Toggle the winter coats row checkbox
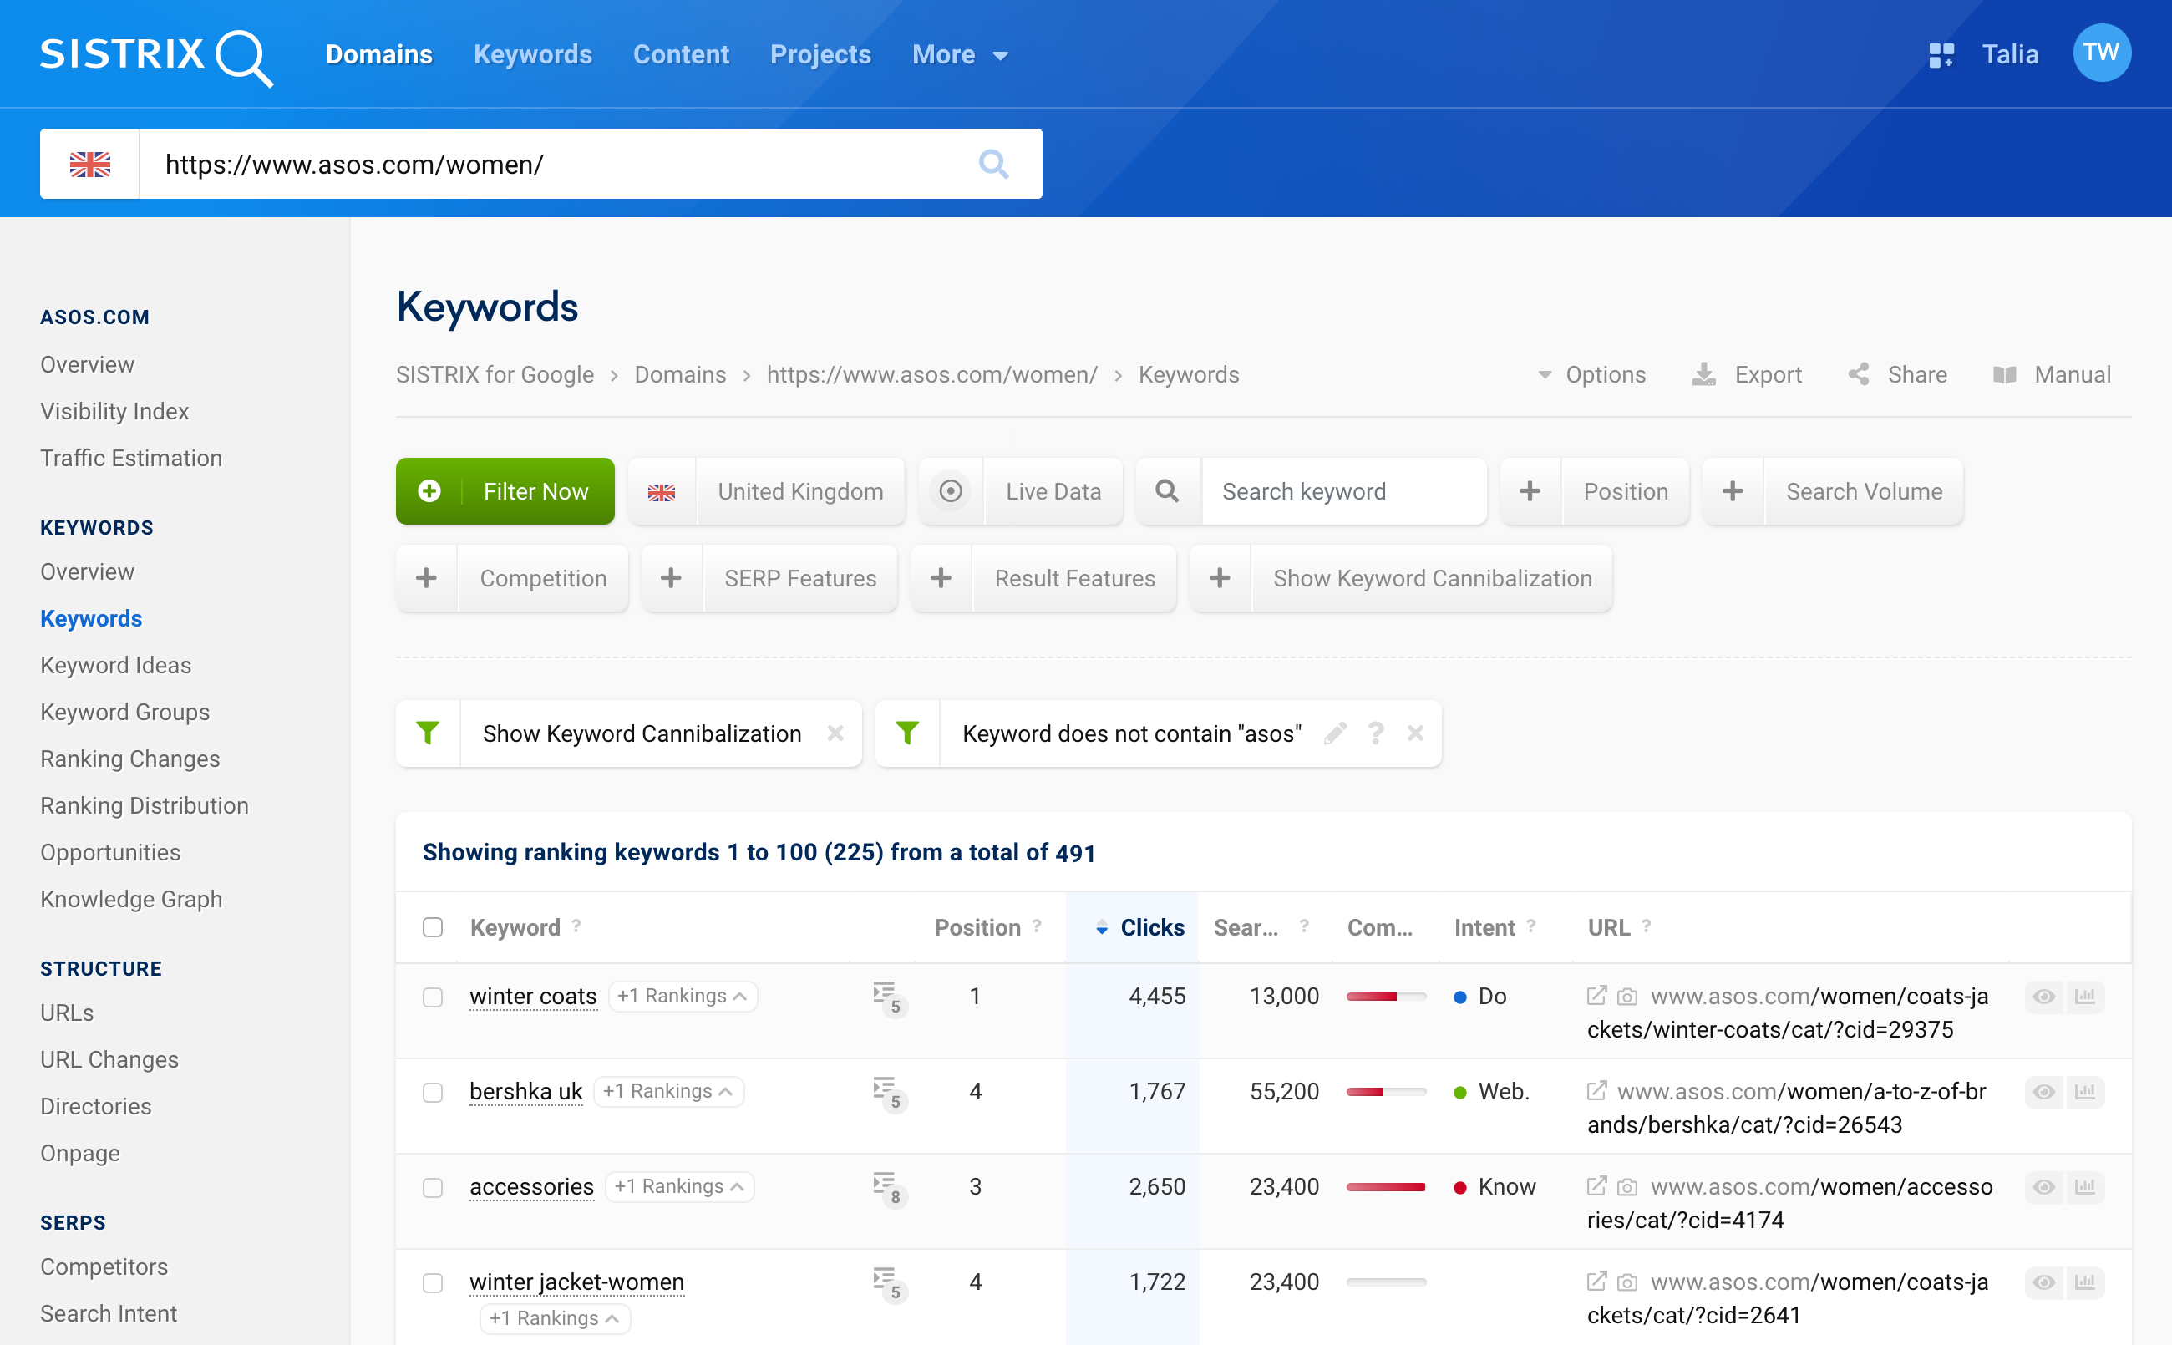 tap(433, 996)
